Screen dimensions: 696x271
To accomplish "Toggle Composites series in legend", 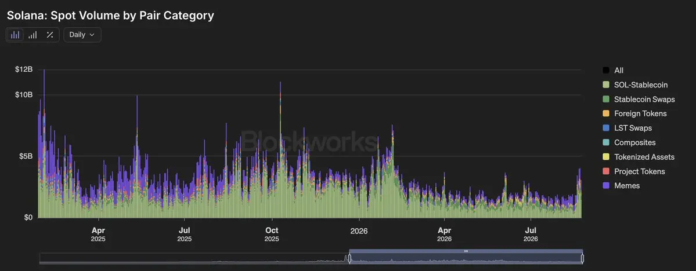I will [x=629, y=142].
